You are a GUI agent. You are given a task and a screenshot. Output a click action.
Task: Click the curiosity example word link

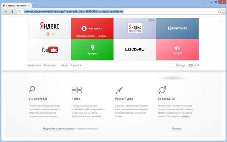tap(185, 116)
